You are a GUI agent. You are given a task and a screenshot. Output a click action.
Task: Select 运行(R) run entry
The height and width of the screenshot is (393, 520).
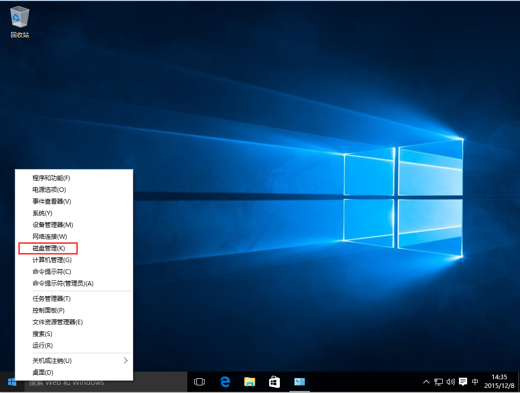(74, 346)
